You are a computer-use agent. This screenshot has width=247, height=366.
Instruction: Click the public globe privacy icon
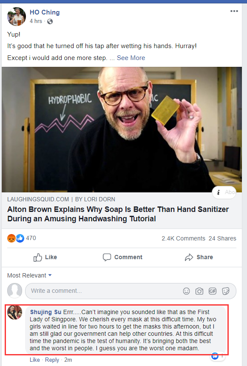point(50,21)
